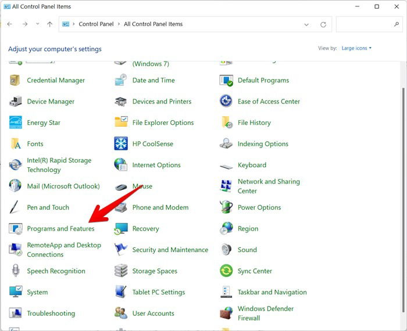Image resolution: width=407 pixels, height=331 pixels.
Task: Click the Speech Recognition microphone icon
Action: 16,271
